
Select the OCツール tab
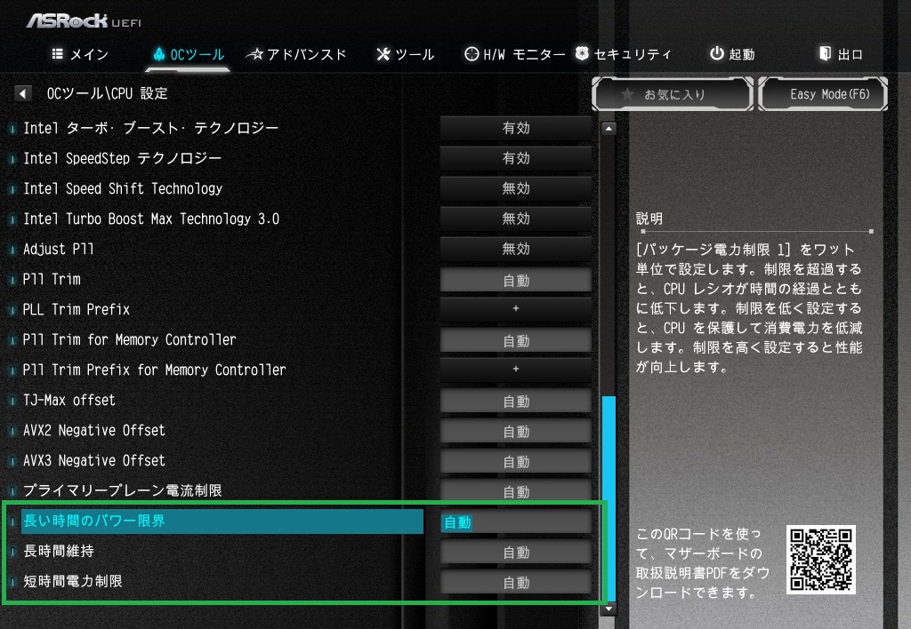(x=189, y=54)
